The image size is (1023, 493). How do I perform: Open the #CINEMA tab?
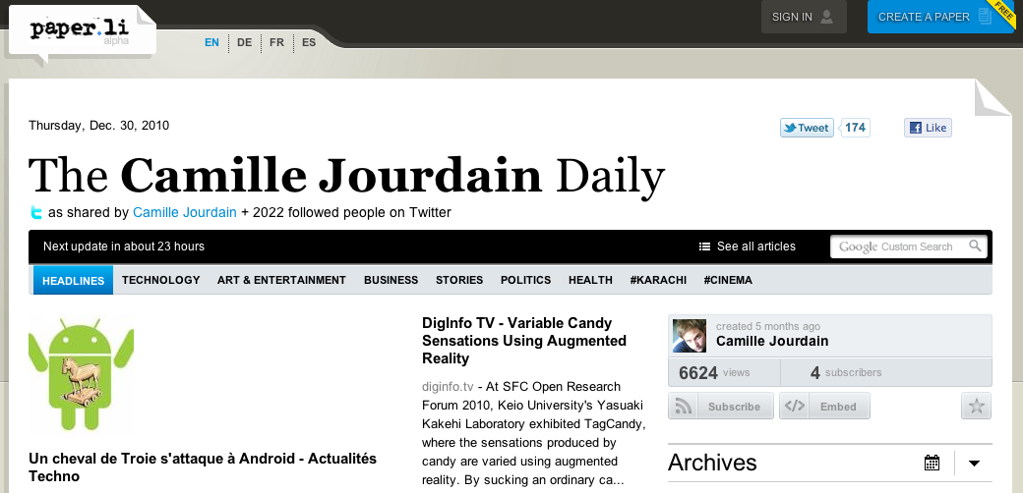click(728, 280)
